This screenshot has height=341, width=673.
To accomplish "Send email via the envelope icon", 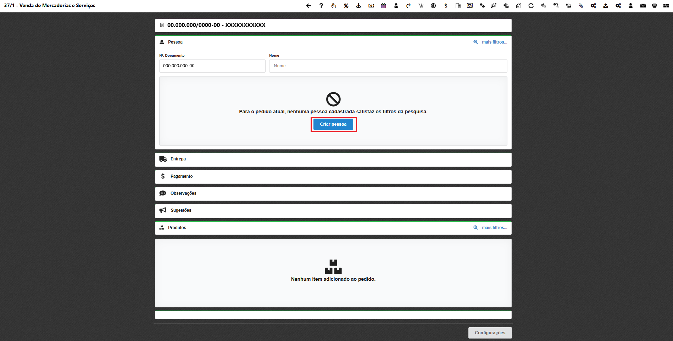I will (x=643, y=6).
